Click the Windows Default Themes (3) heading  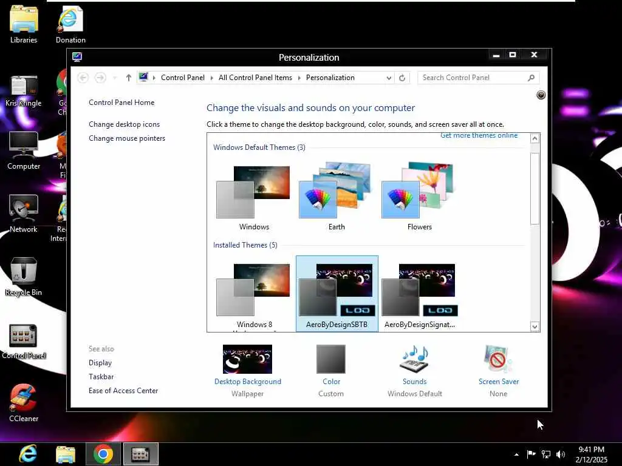(259, 147)
